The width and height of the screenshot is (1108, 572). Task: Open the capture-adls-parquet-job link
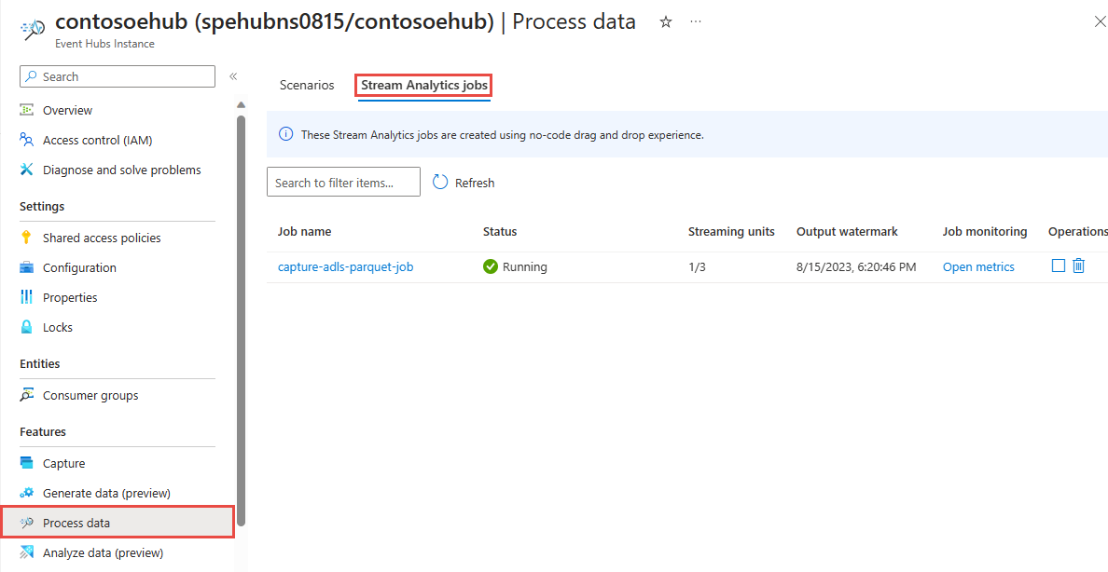(x=345, y=267)
